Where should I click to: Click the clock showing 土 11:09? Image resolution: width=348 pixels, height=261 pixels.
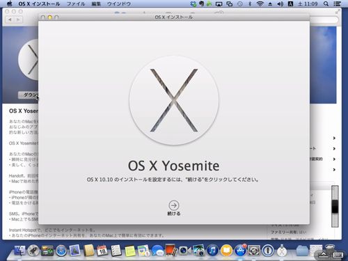pyautogui.click(x=308, y=3)
